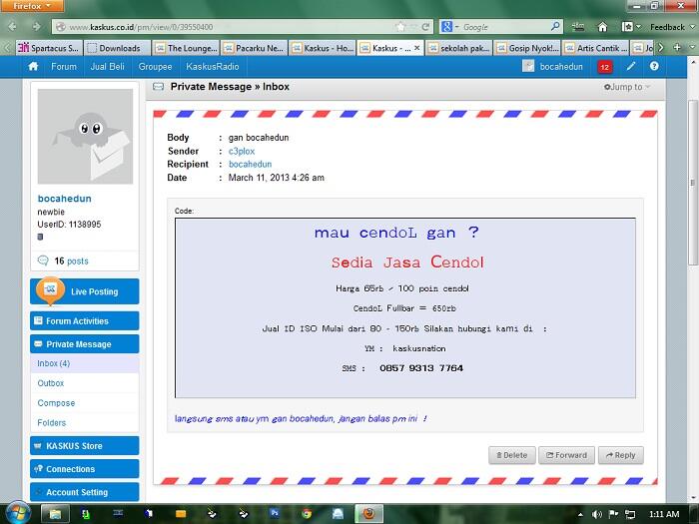Click the browser forward arrow
699x524 pixels.
pos(36,27)
